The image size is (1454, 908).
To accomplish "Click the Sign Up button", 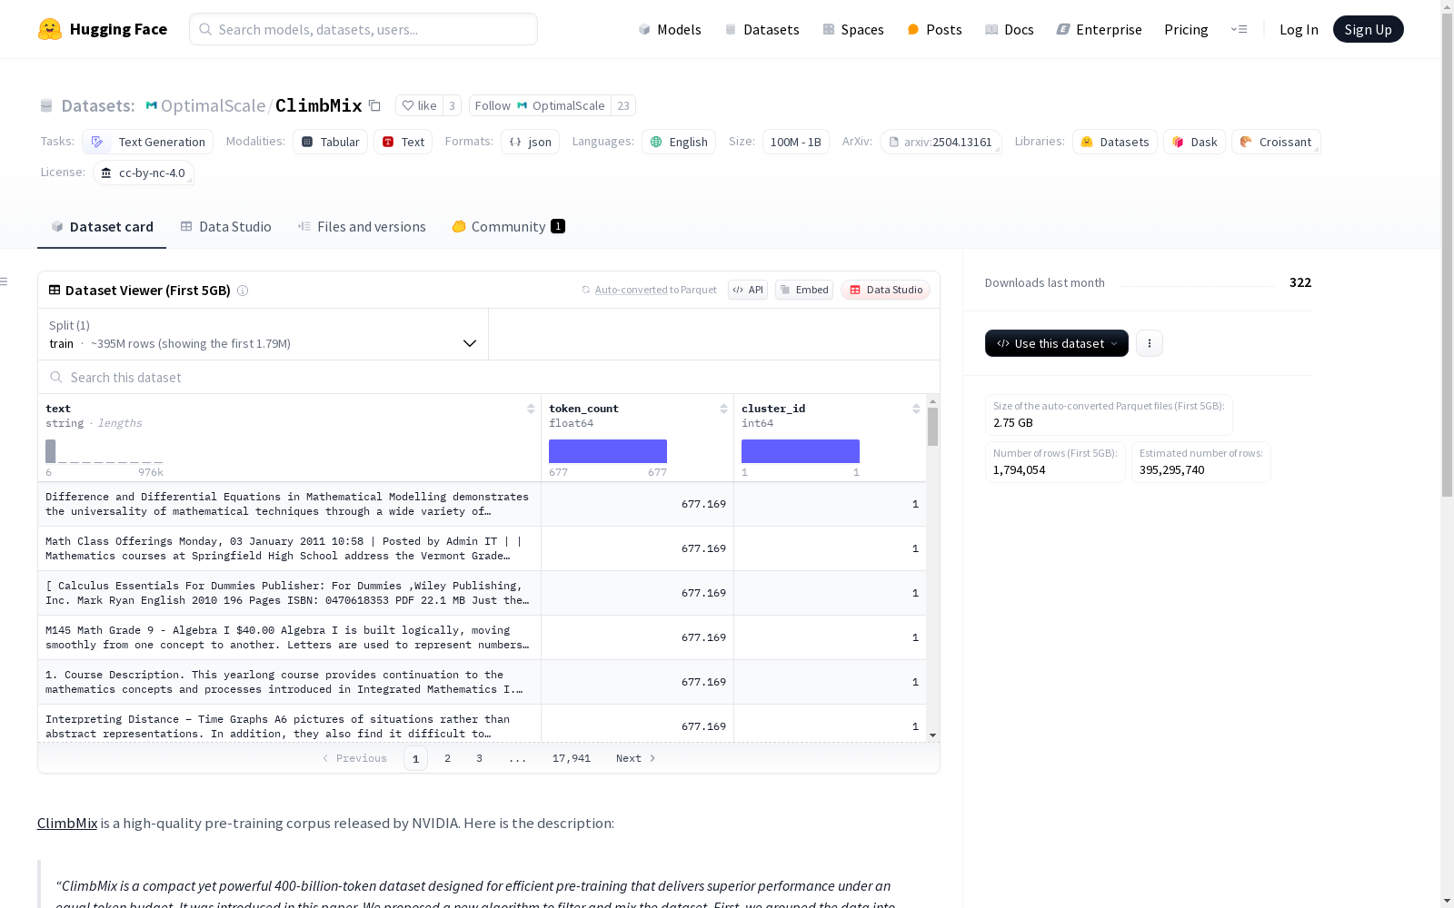I will pyautogui.click(x=1368, y=29).
